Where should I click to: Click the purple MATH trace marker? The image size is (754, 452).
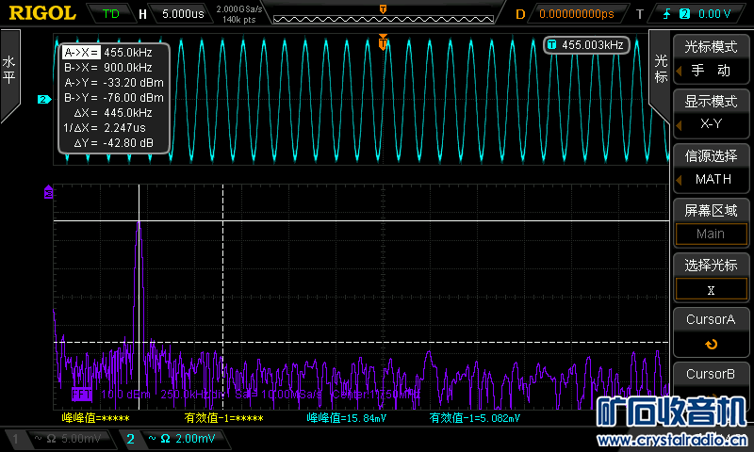pyautogui.click(x=48, y=193)
